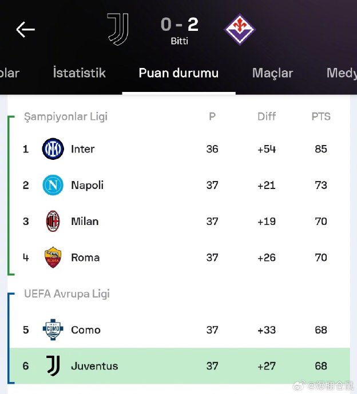Select the Como club logo

click(x=53, y=329)
